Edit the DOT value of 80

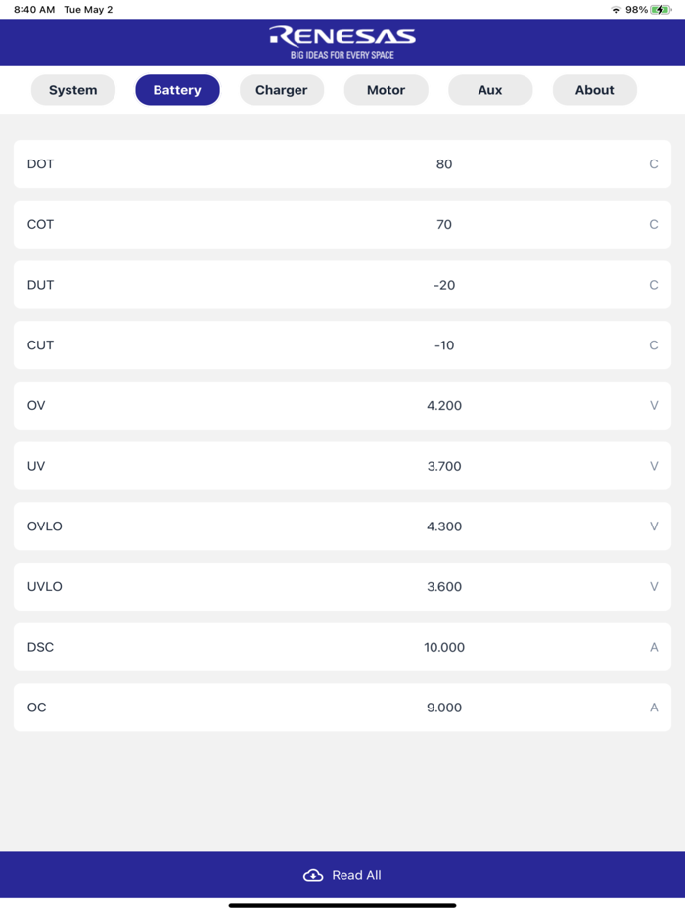click(x=443, y=163)
